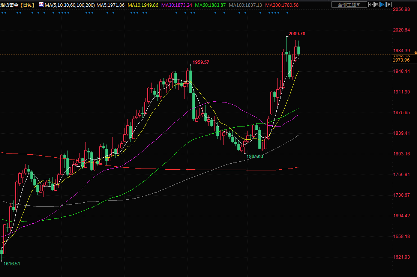Image resolution: width=417 pixels, height=277 pixels.
Task: Click the vertical price-scale adjust icon
Action: click(x=376, y=5)
